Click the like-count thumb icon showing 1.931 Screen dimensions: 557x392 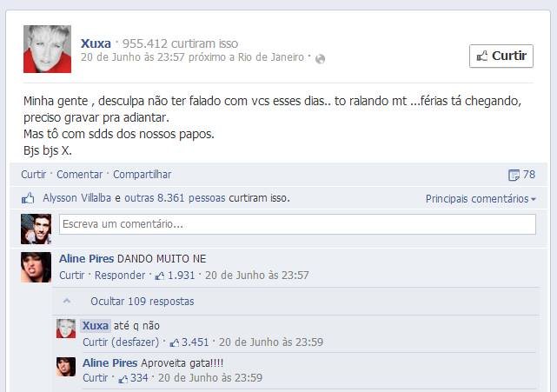click(160, 276)
